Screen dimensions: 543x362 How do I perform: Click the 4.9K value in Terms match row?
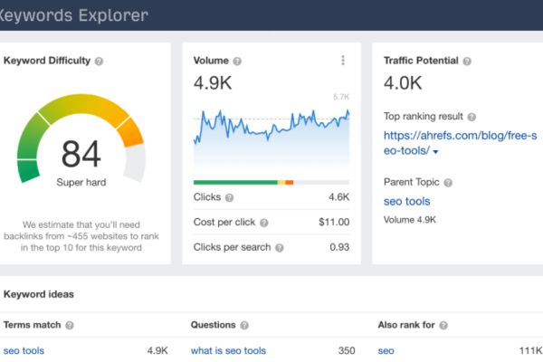157,350
